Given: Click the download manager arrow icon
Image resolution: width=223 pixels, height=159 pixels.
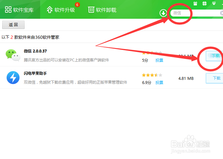Looking at the screenshot, I should [x=163, y=13].
